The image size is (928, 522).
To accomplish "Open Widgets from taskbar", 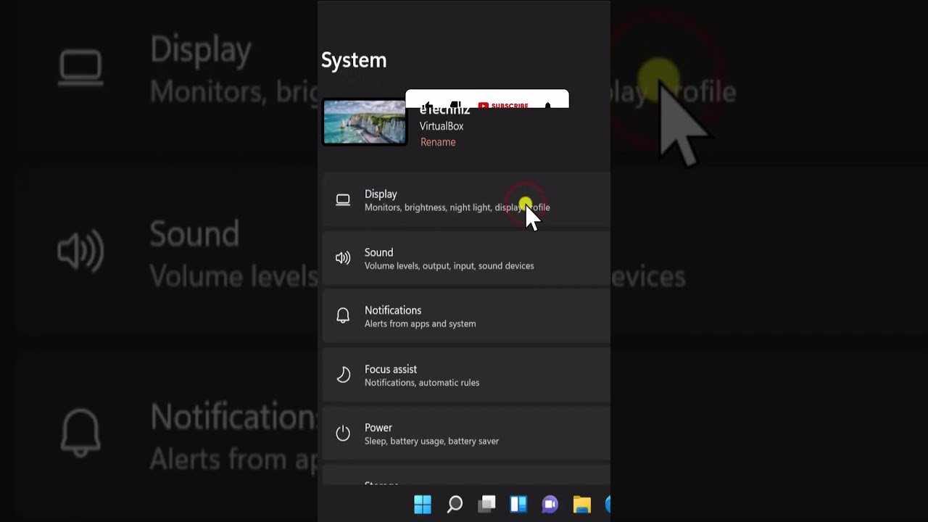I will pos(518,504).
